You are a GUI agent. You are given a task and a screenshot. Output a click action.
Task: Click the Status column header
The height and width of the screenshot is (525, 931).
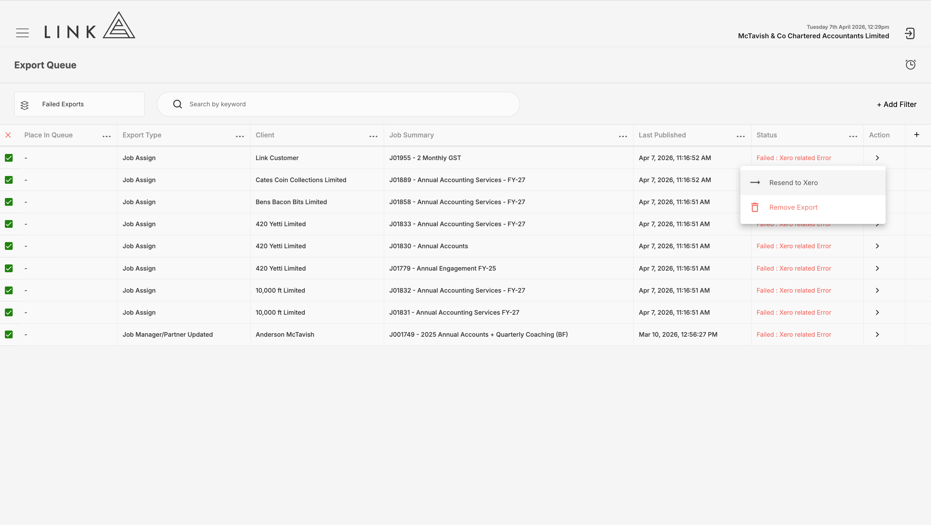click(767, 135)
